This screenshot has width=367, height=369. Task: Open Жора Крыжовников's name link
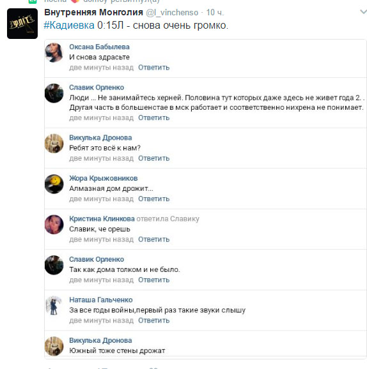(103, 178)
